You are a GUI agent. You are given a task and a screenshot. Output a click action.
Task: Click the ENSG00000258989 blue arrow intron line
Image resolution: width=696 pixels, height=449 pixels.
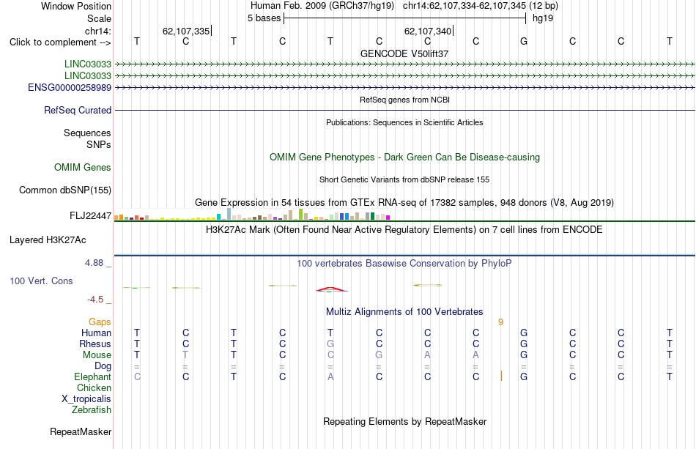click(405, 88)
